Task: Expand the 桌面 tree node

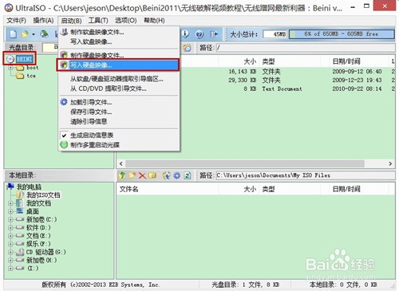Action: [10, 211]
